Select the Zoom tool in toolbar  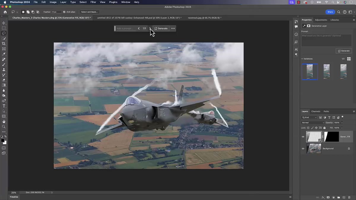[4, 127]
